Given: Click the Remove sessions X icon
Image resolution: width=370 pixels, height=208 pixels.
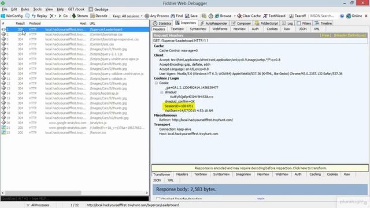Looking at the screenshot, I should (x=51, y=16).
